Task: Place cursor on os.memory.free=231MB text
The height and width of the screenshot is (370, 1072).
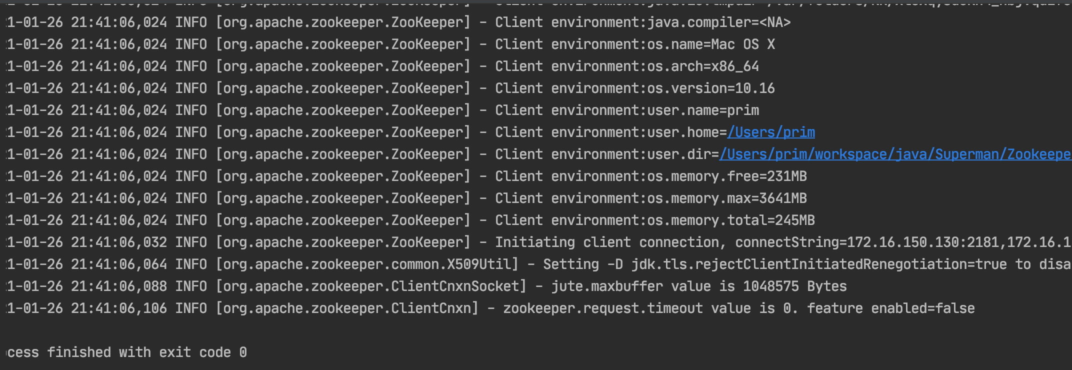Action: click(x=727, y=176)
